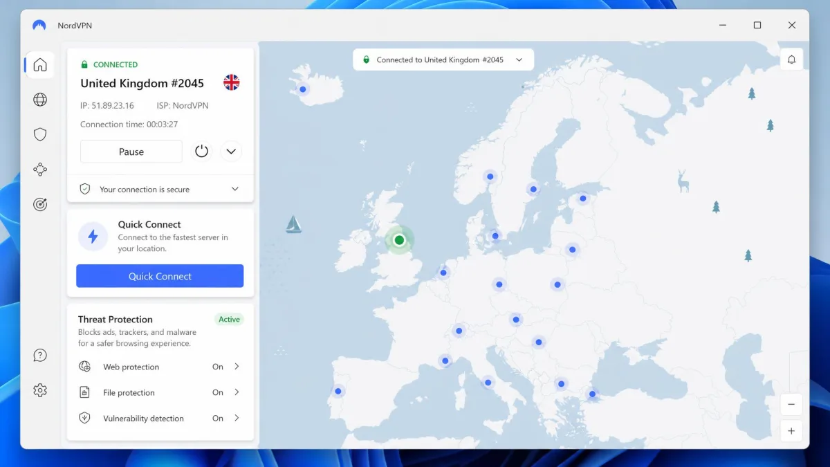Click the File protection document icon
The height and width of the screenshot is (467, 830).
click(84, 392)
